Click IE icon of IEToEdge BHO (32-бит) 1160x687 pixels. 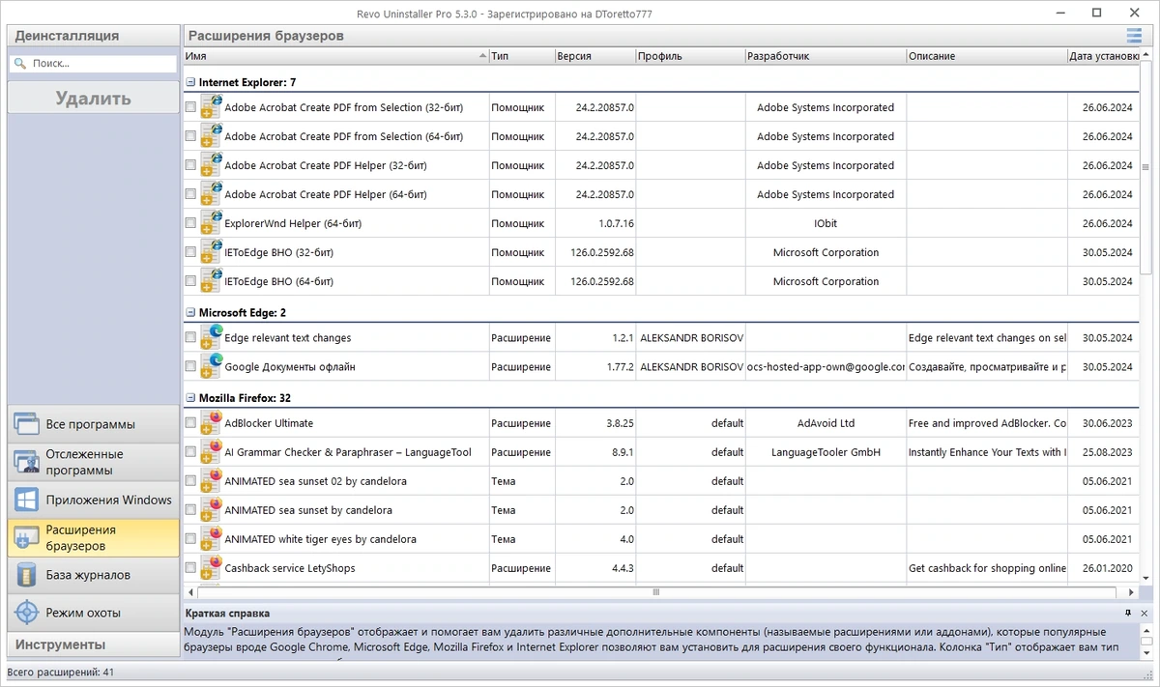tap(212, 252)
